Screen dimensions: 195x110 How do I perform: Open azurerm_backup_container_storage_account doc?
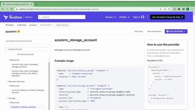28,91
